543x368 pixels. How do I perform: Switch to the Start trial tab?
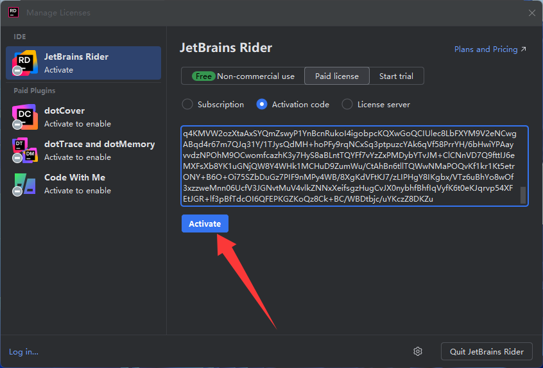[x=396, y=76]
